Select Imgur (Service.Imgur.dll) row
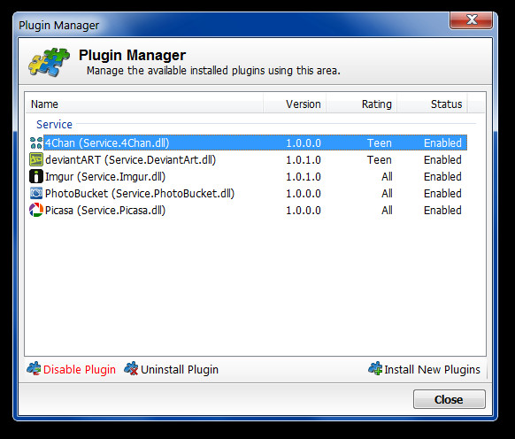This screenshot has width=515, height=439. 249,176
